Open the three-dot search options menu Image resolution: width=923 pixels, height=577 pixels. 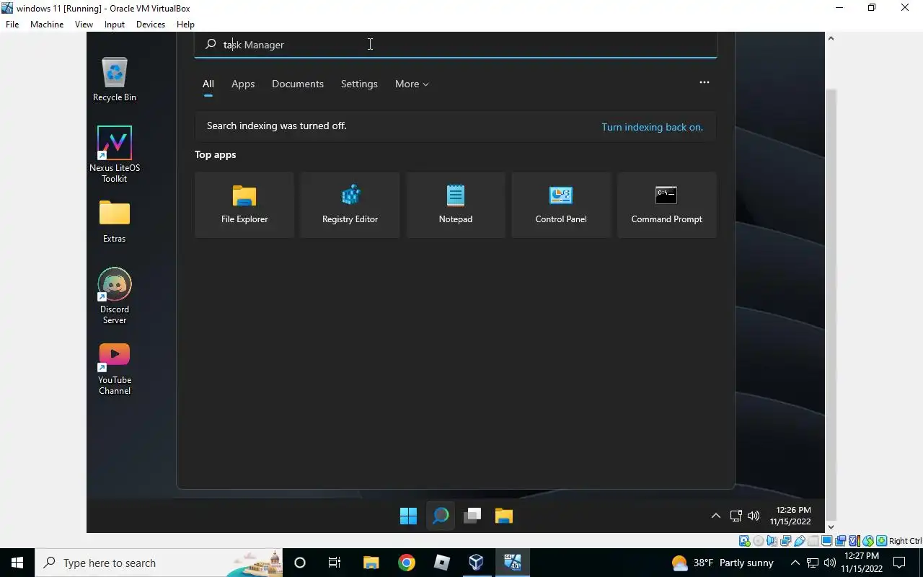[x=705, y=83]
